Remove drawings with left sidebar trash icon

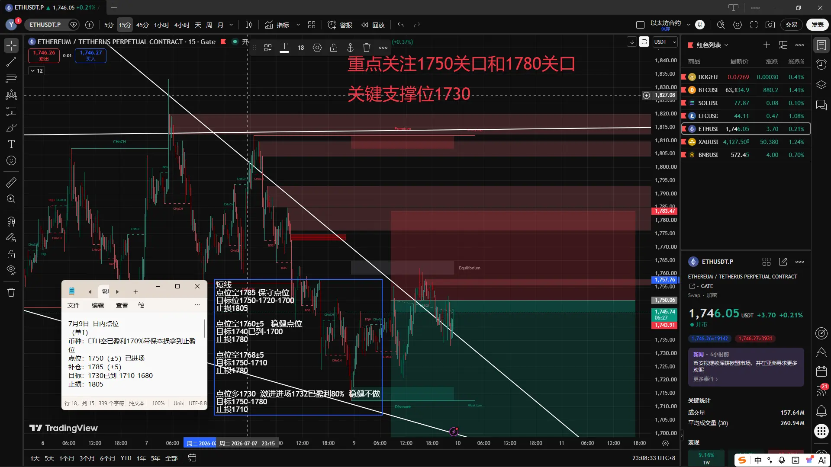click(x=11, y=293)
